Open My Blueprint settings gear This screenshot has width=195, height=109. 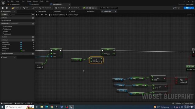tap(33, 15)
